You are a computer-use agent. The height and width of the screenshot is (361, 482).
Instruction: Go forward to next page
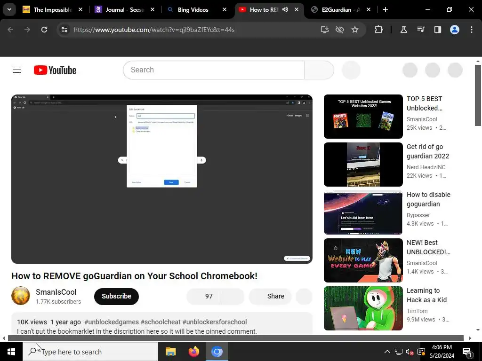click(27, 30)
